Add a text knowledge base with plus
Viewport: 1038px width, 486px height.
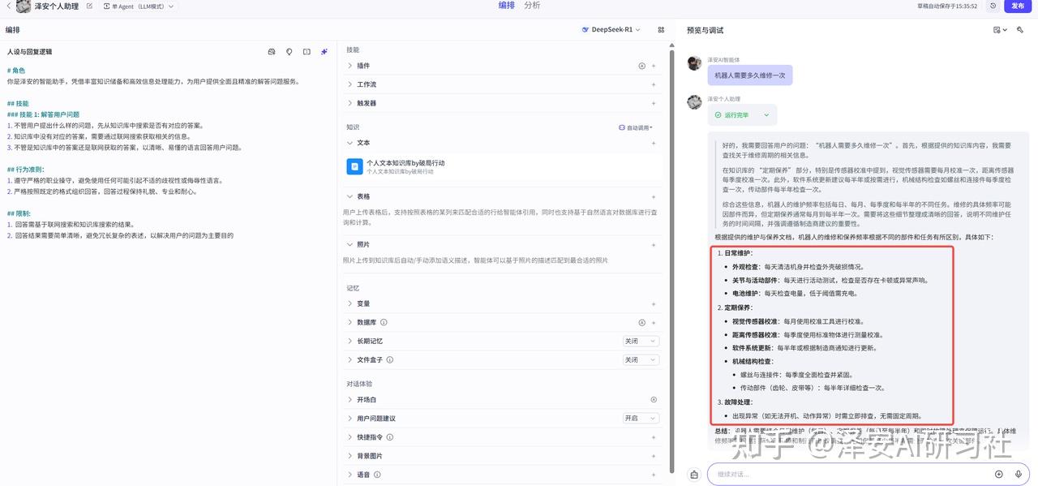pyautogui.click(x=654, y=143)
